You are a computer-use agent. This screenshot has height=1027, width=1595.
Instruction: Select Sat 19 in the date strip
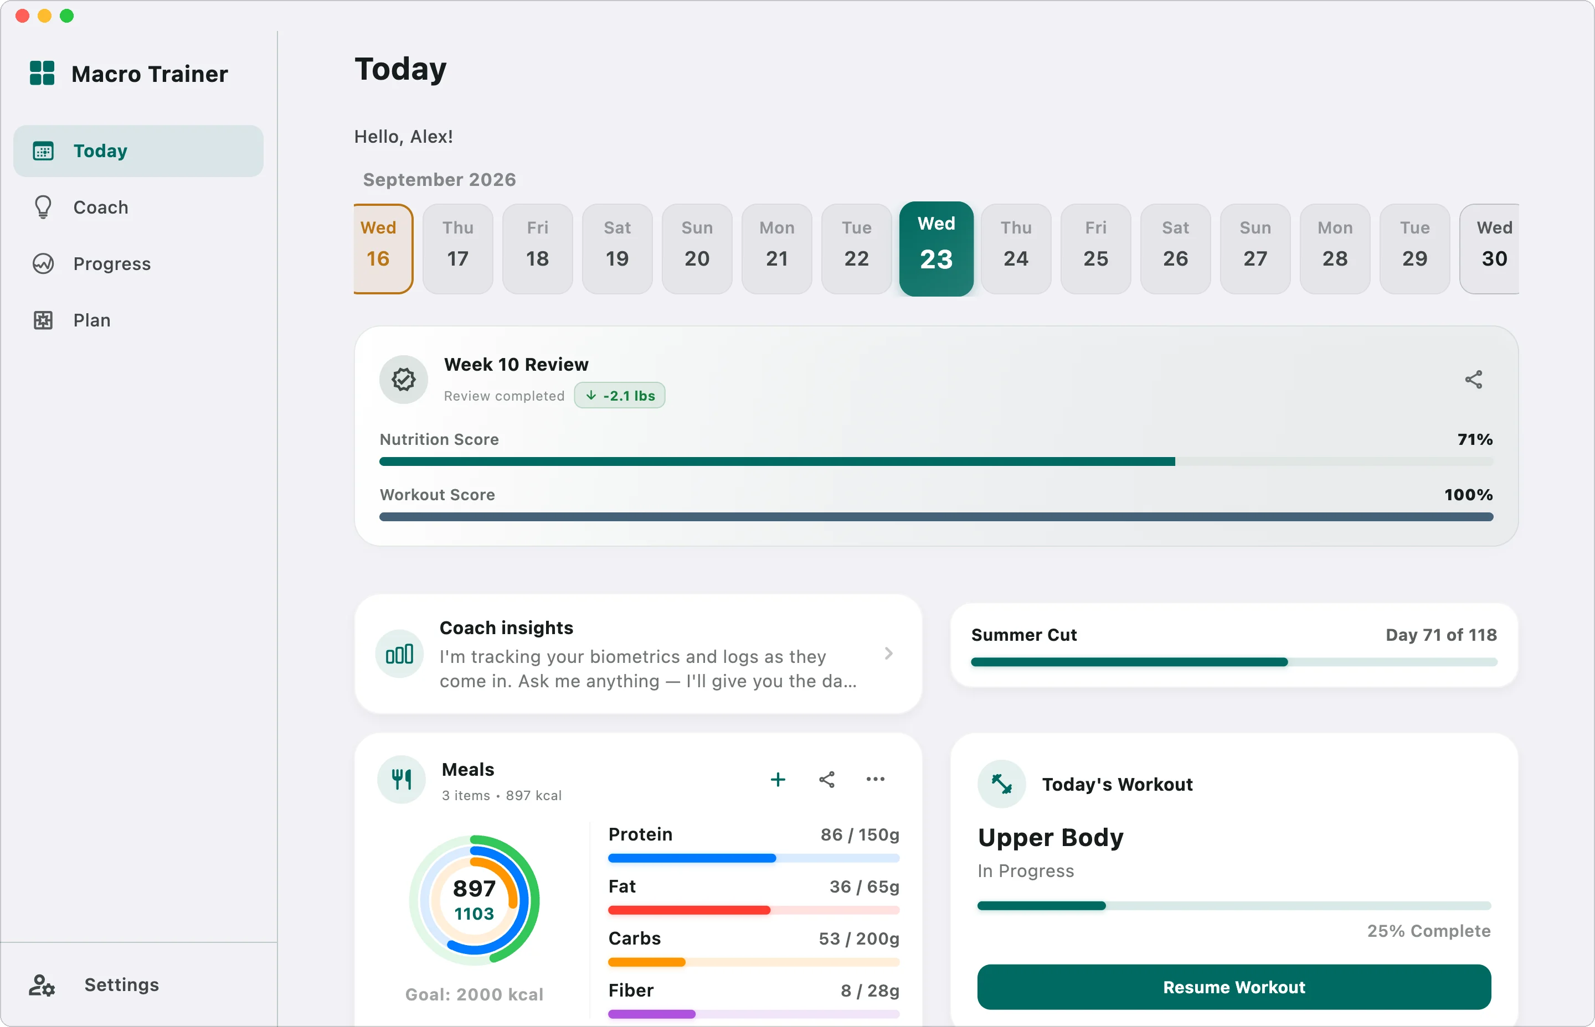(x=618, y=249)
